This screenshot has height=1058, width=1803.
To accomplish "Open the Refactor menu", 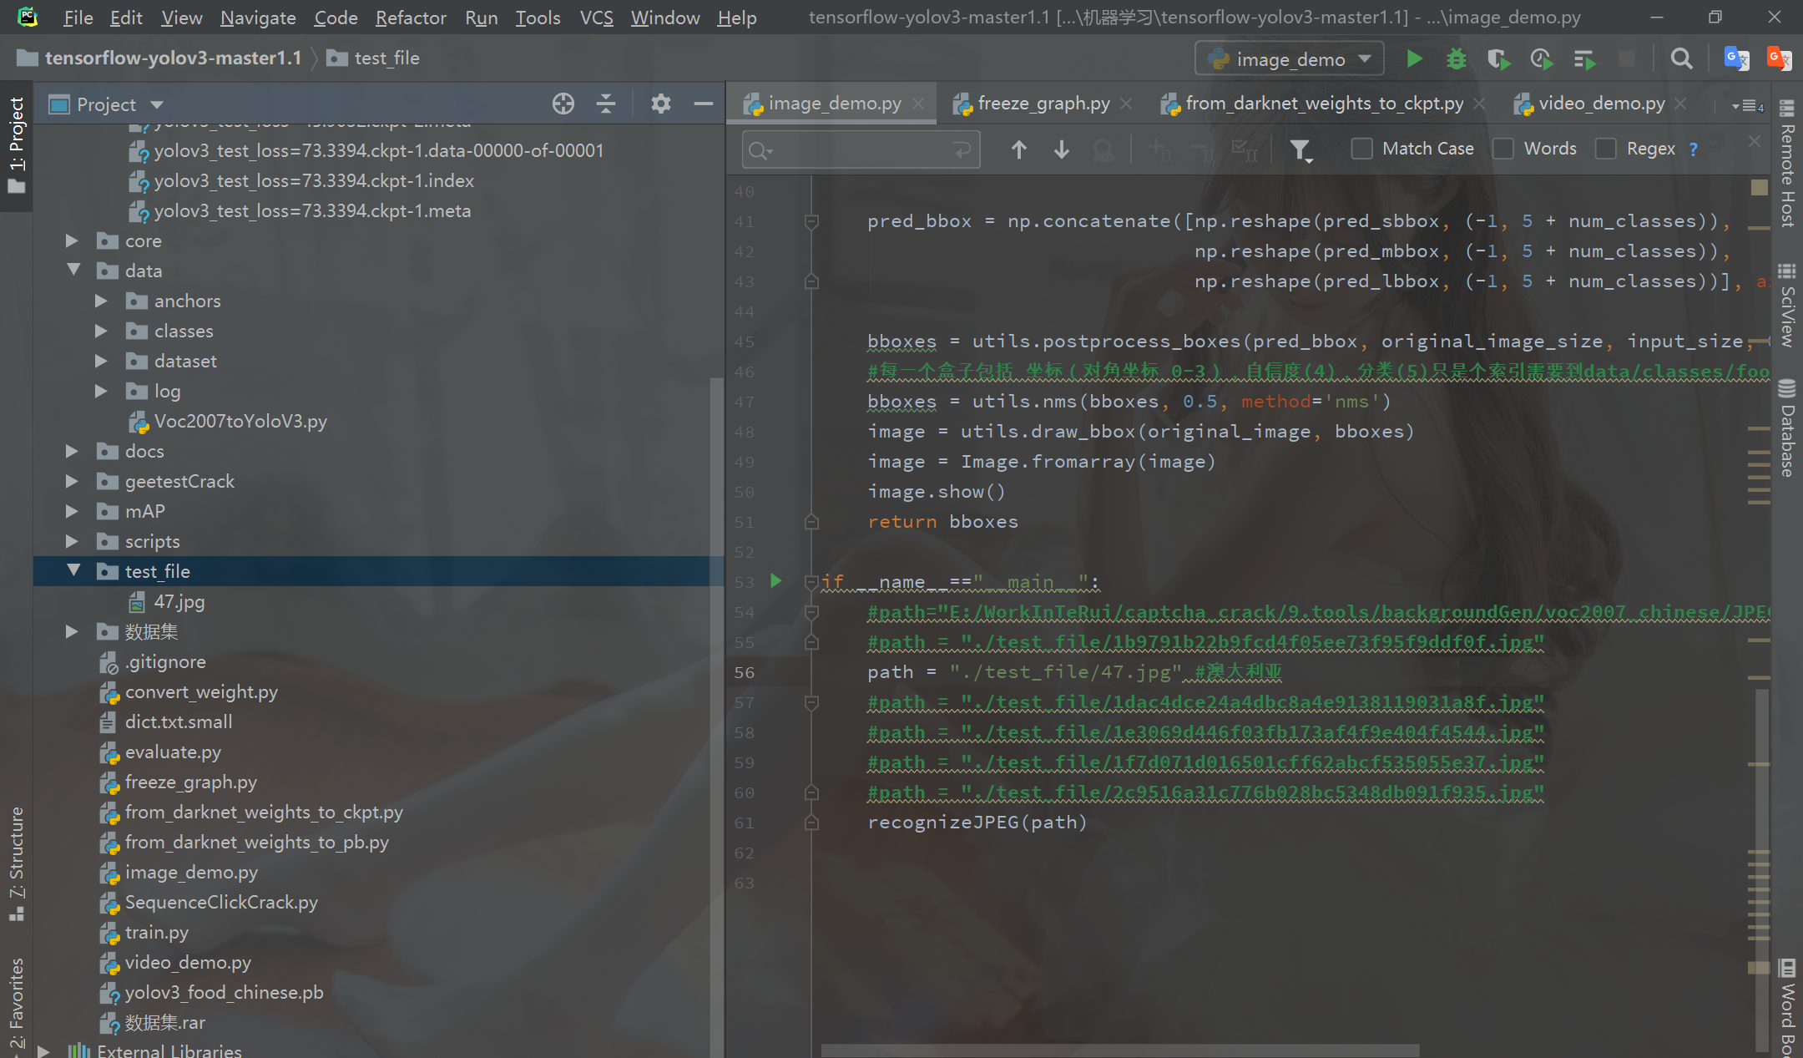I will (x=410, y=18).
